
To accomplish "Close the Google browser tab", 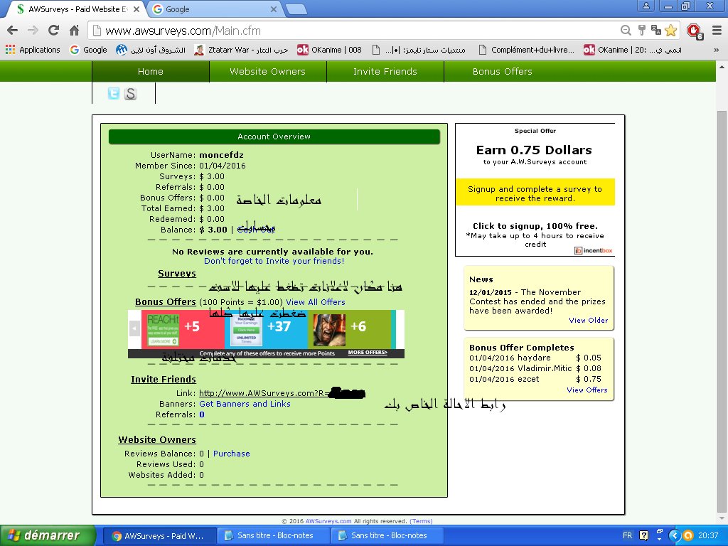I will click(x=274, y=9).
